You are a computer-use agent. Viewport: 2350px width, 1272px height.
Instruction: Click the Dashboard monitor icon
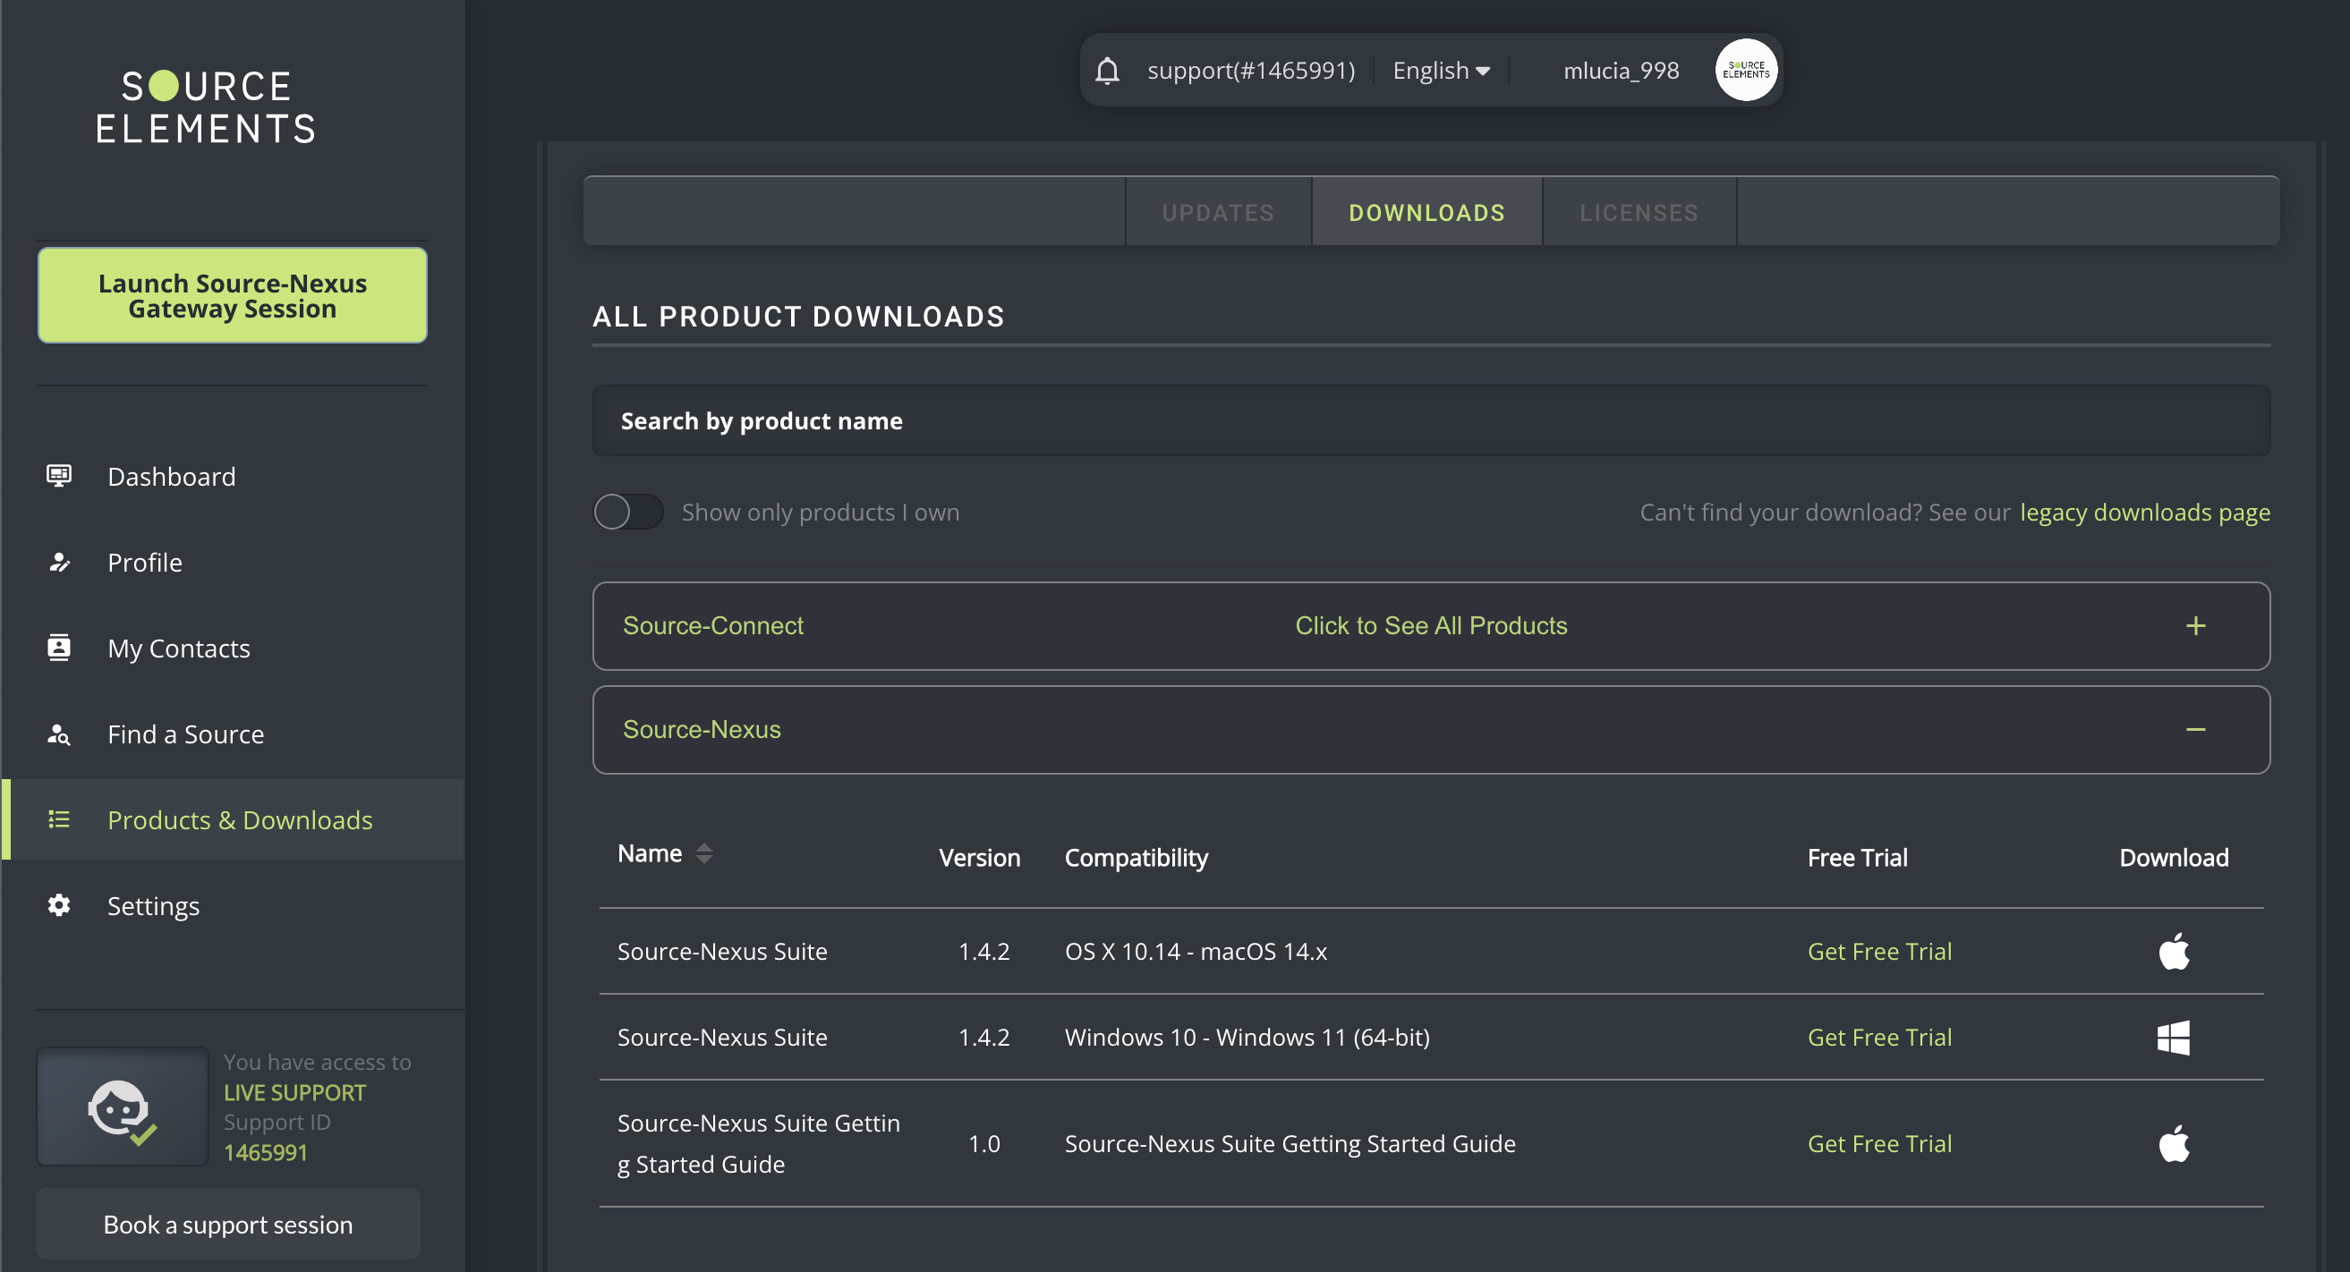[x=59, y=476]
